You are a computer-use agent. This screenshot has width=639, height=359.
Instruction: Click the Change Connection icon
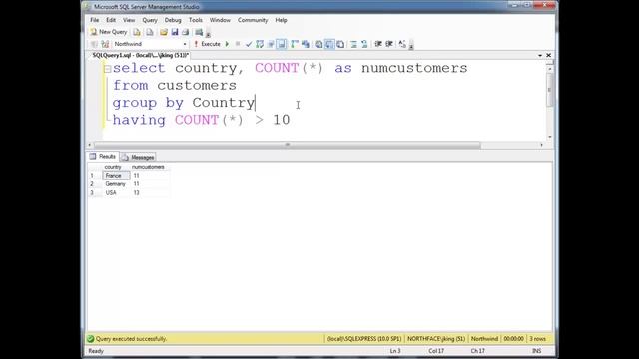(x=105, y=44)
